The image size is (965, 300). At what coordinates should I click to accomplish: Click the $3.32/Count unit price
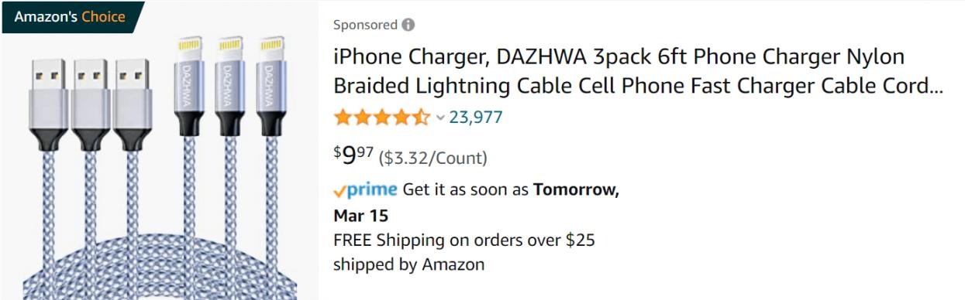433,159
